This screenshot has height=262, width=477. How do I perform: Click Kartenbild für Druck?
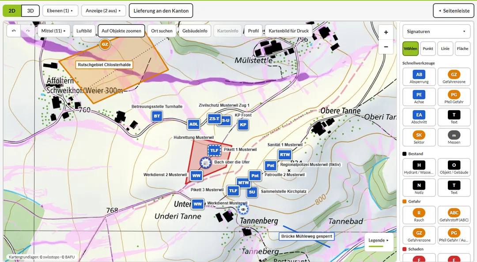coord(289,31)
